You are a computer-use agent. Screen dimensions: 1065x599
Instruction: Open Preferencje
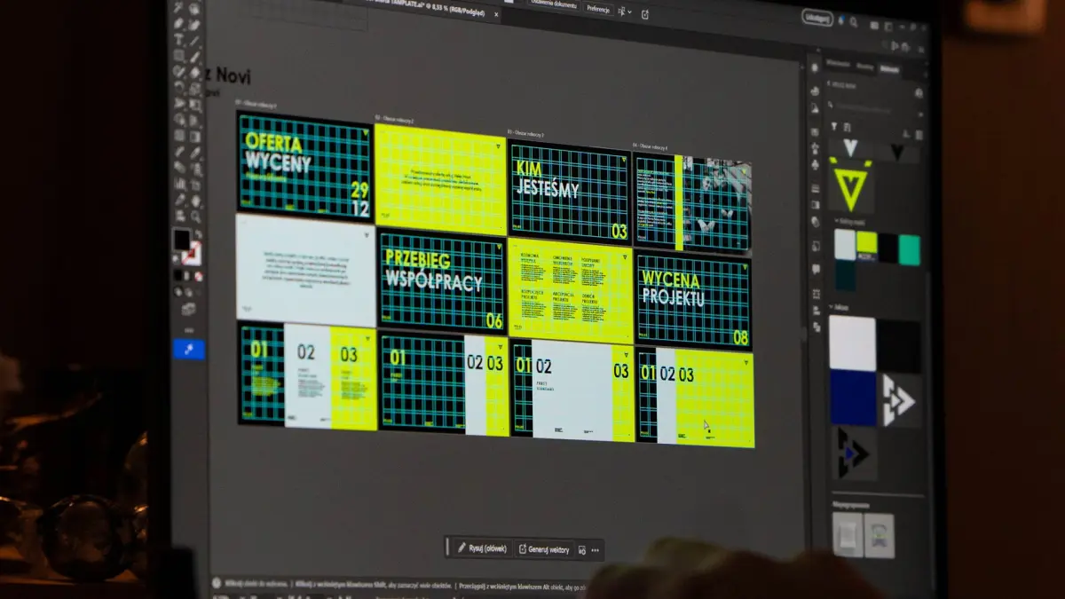pos(598,8)
